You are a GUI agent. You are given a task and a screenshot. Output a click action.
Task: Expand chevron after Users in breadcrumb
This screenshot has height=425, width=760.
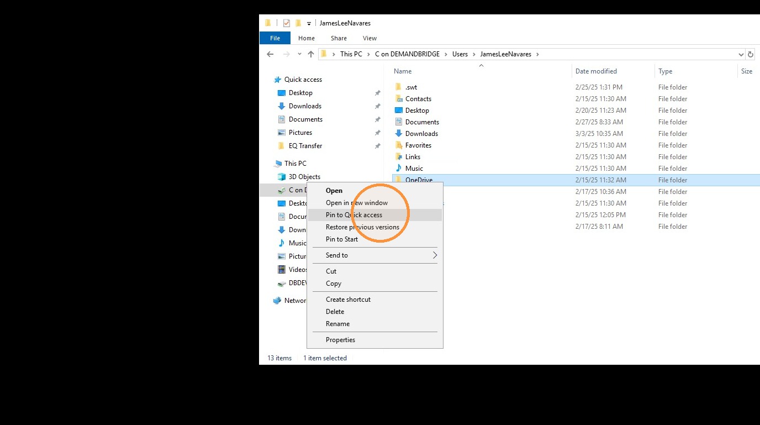(474, 54)
